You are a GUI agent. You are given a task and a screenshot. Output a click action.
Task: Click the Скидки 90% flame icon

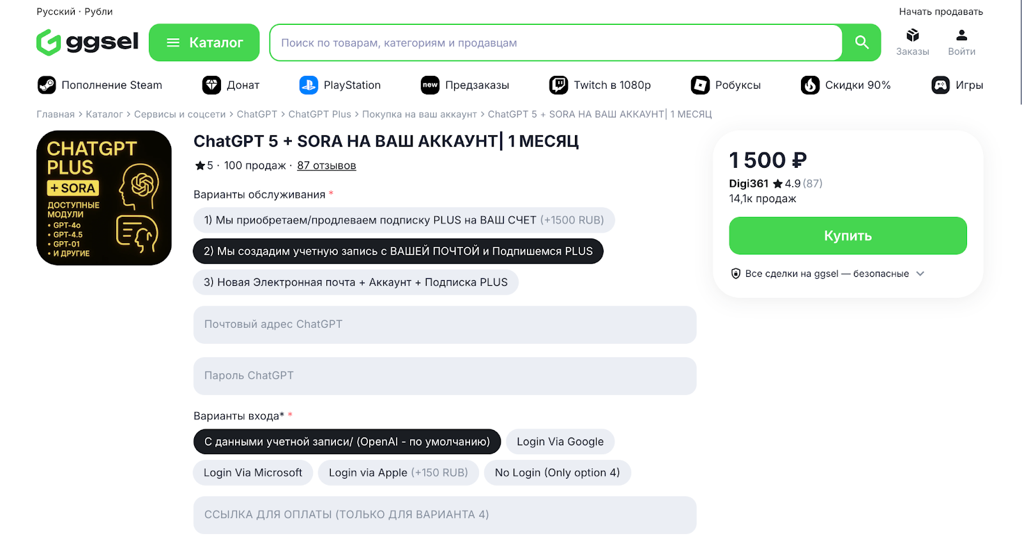pyautogui.click(x=810, y=85)
